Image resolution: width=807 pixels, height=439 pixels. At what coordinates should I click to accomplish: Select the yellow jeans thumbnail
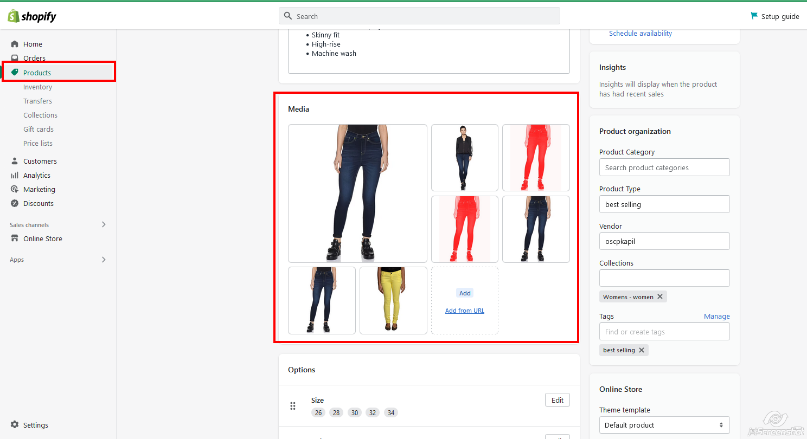click(393, 300)
